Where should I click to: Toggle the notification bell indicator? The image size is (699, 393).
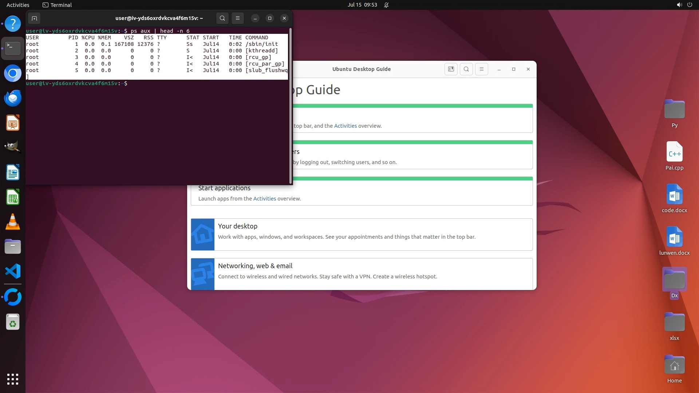pyautogui.click(x=386, y=5)
